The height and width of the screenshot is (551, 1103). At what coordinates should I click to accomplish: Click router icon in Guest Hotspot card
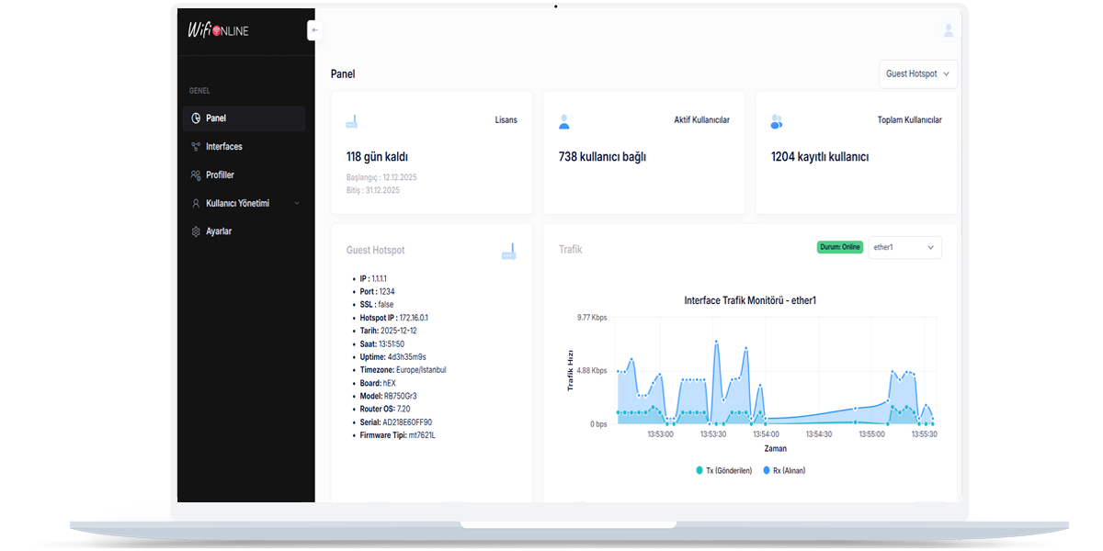(x=508, y=252)
